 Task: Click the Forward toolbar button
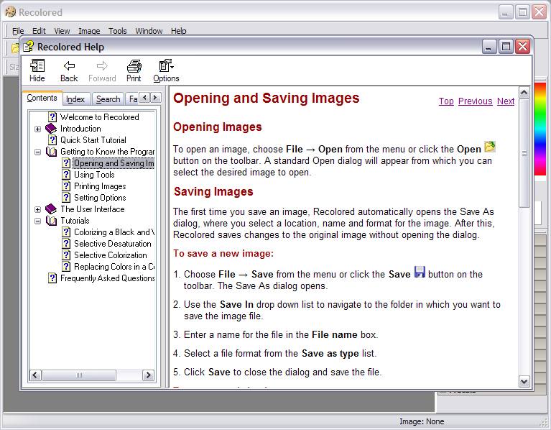[x=102, y=70]
